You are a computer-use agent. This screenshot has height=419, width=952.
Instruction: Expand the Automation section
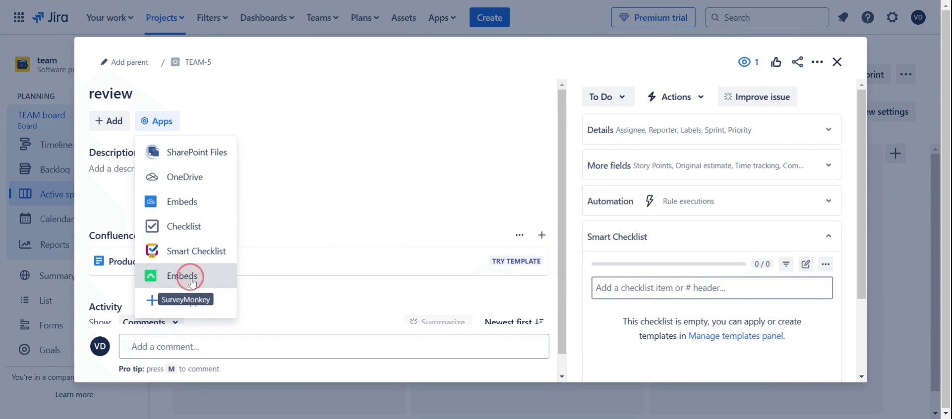(x=711, y=201)
